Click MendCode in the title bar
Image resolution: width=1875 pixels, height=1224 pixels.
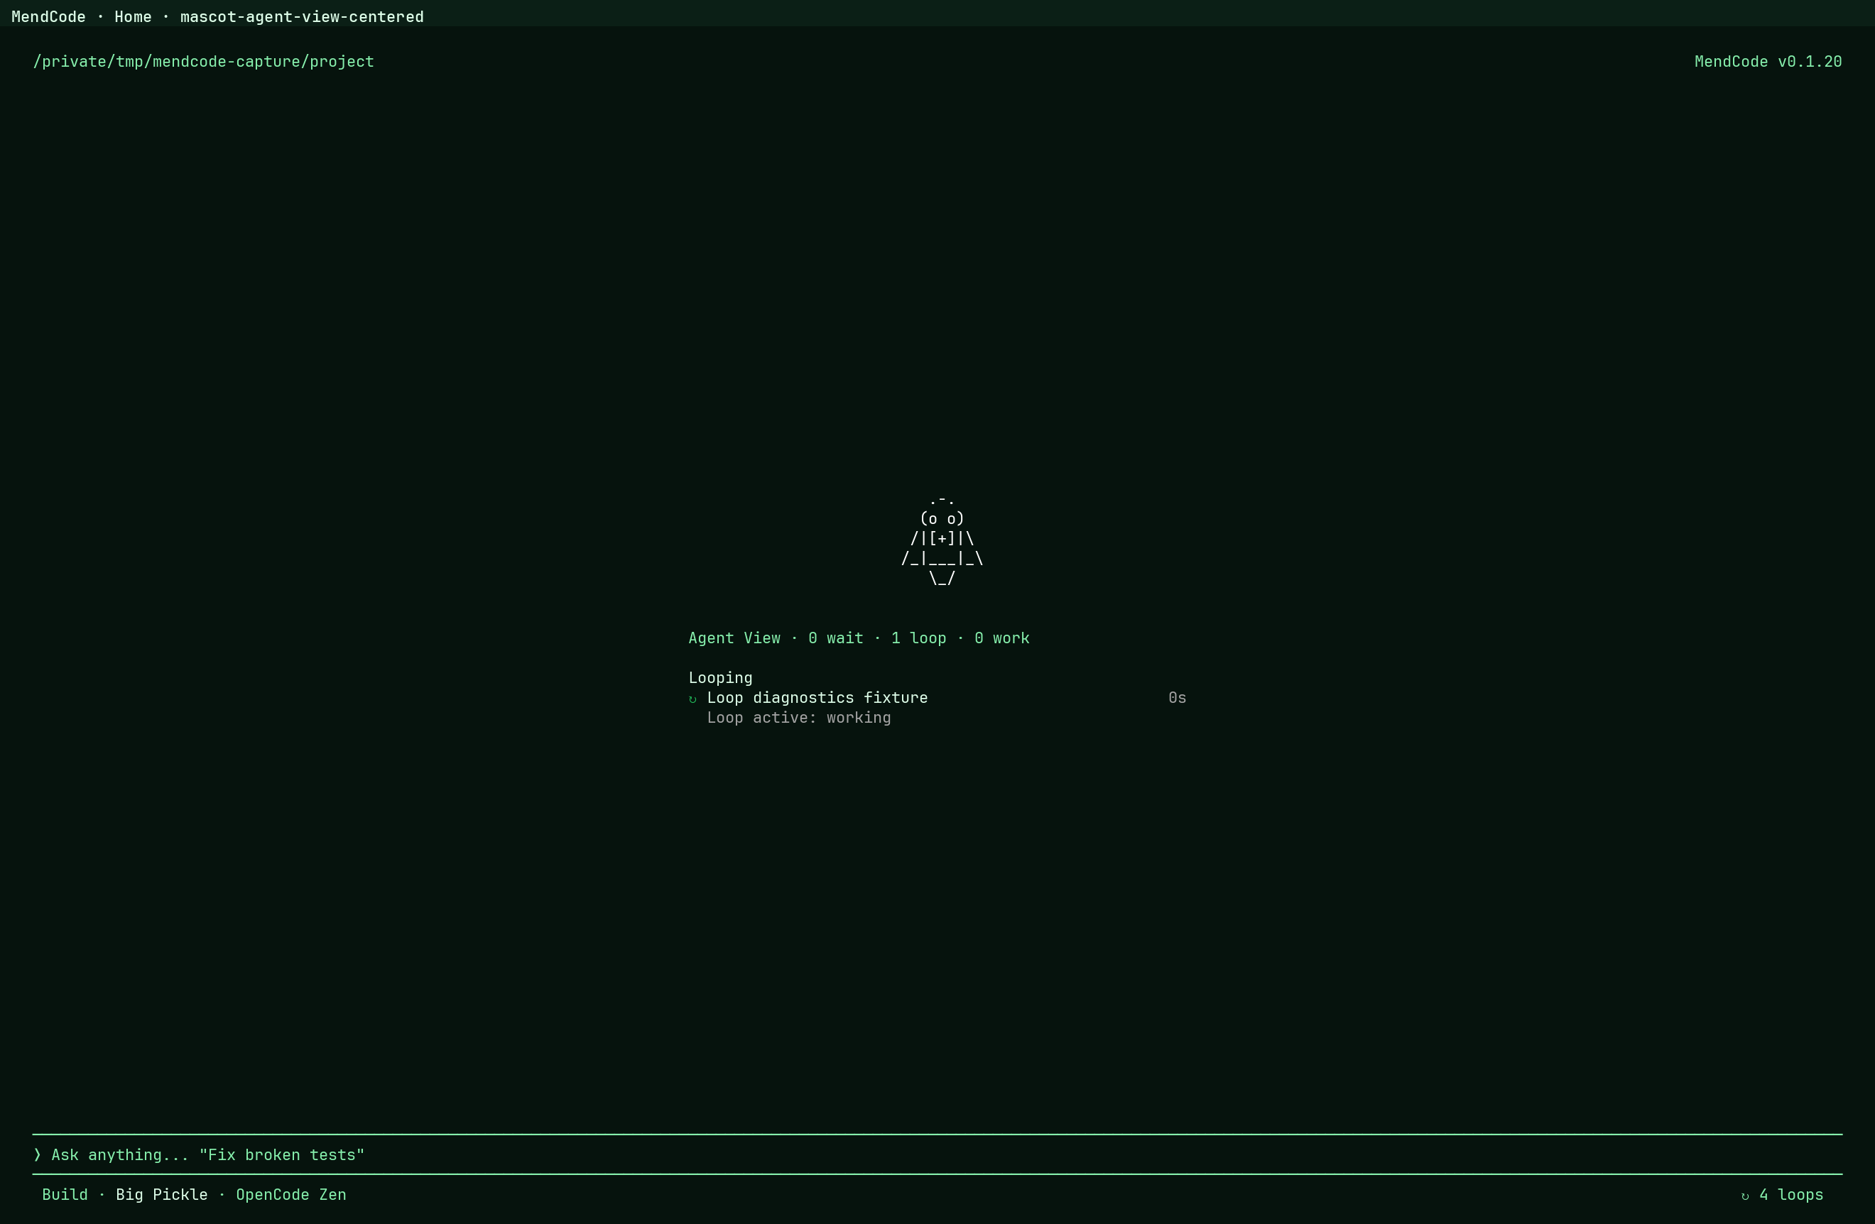tap(48, 16)
